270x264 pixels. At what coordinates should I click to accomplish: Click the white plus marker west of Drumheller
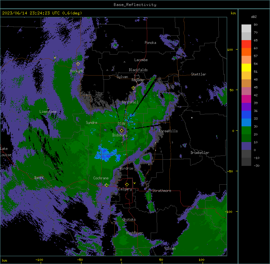click(x=192, y=118)
